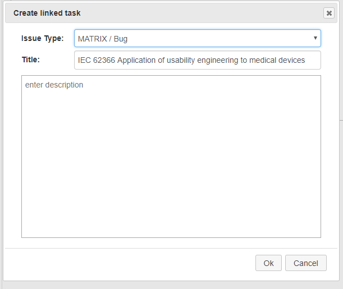Choose the Cancel button beside Ok
The height and width of the screenshot is (289, 343).
[305, 263]
